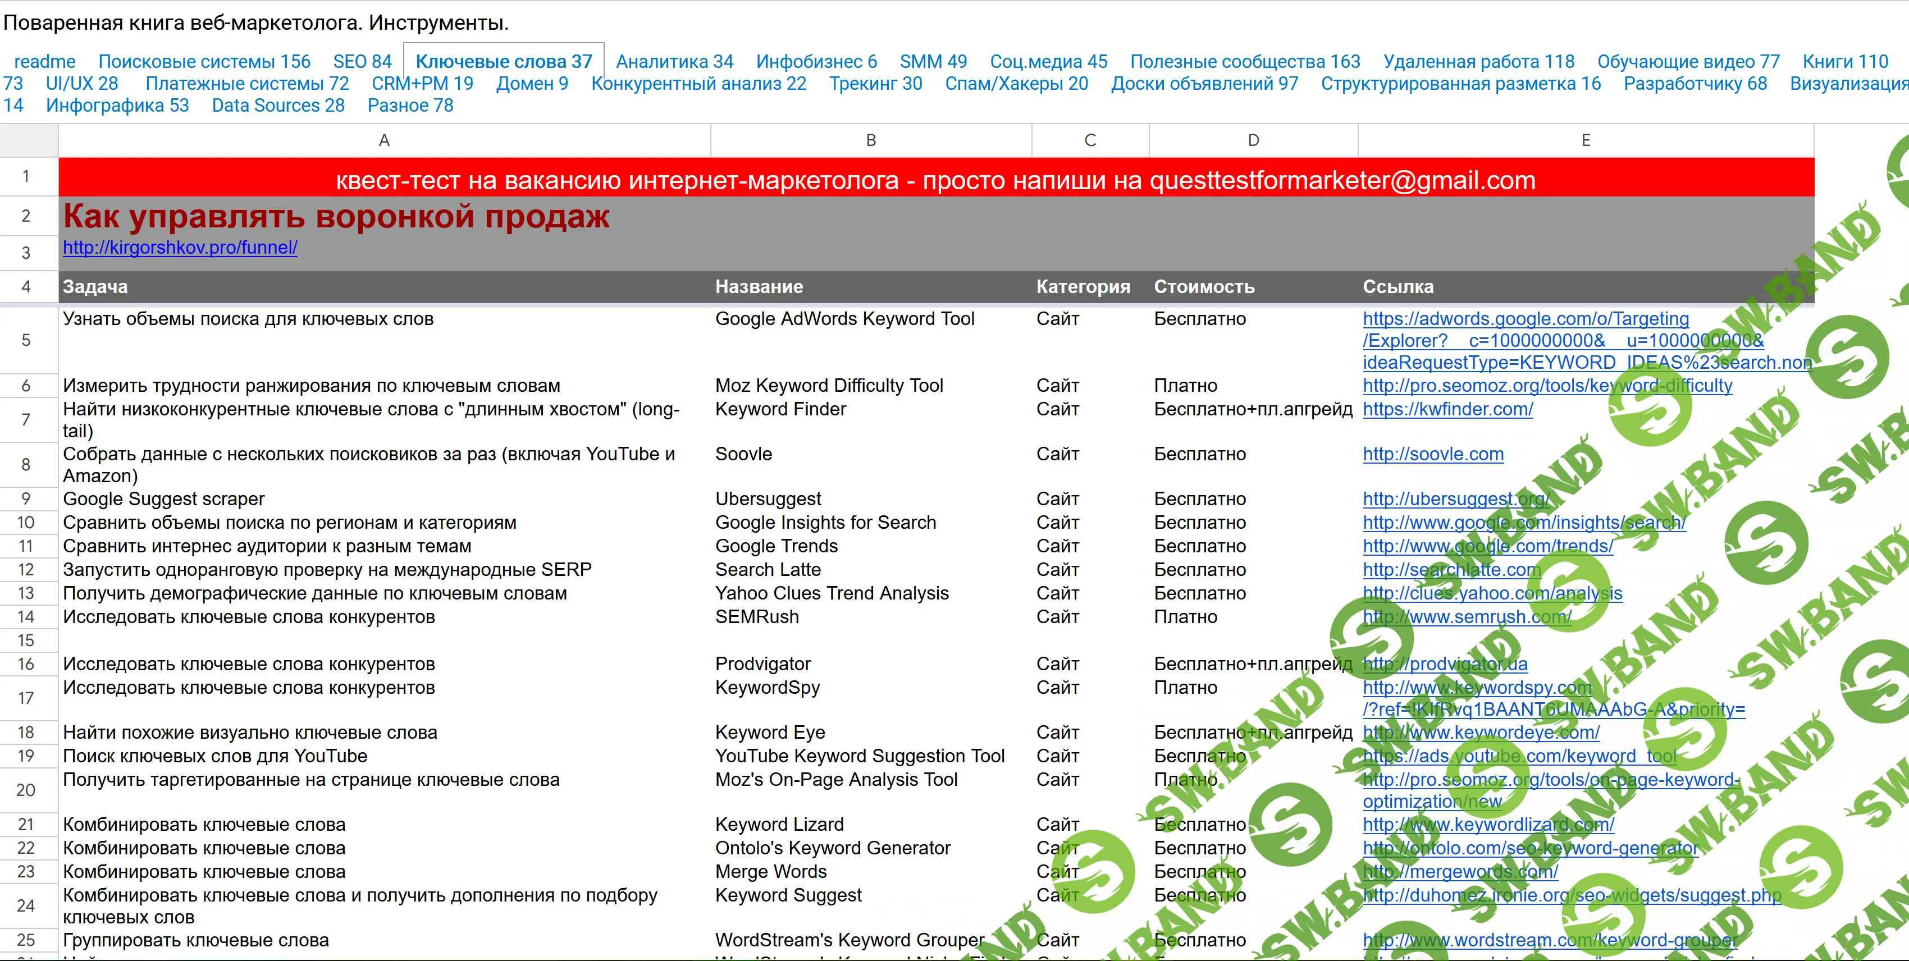Select the red banner cell in row 1
This screenshot has height=961, width=1909.
point(935,180)
